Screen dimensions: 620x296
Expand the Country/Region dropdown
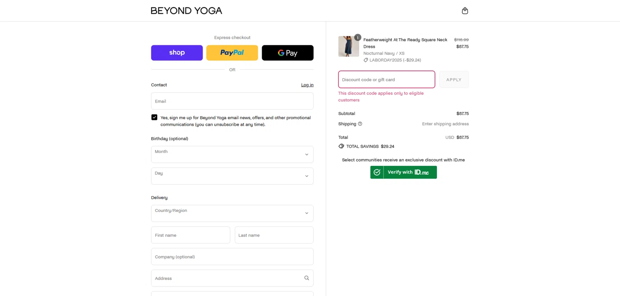(x=232, y=214)
